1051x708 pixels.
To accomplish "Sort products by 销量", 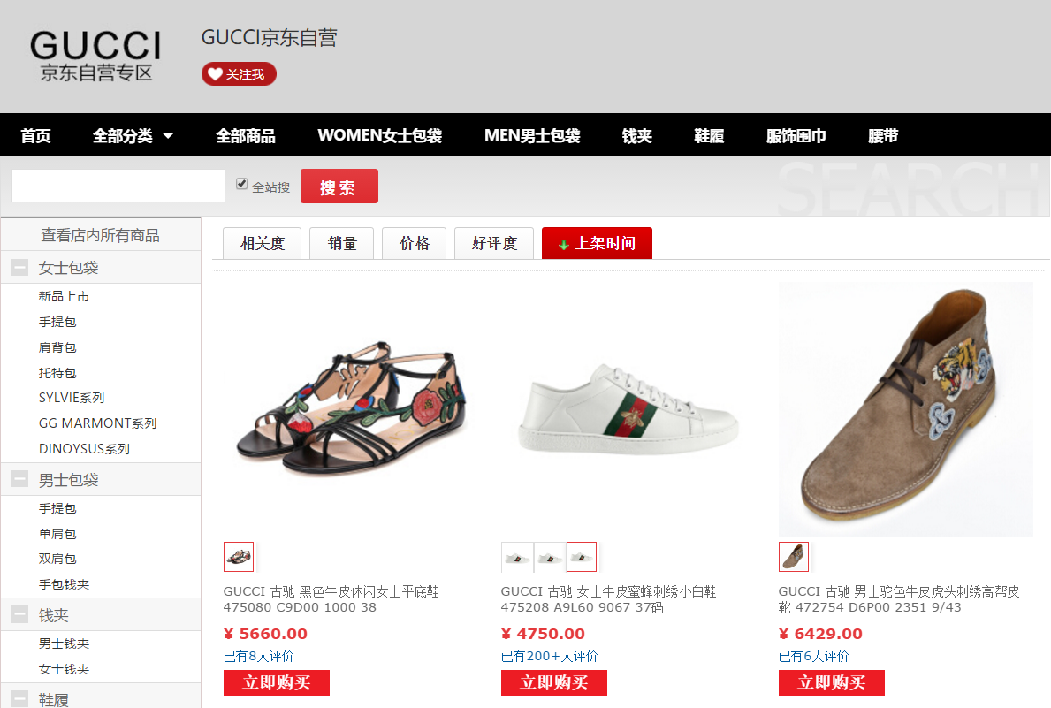I will 342,243.
